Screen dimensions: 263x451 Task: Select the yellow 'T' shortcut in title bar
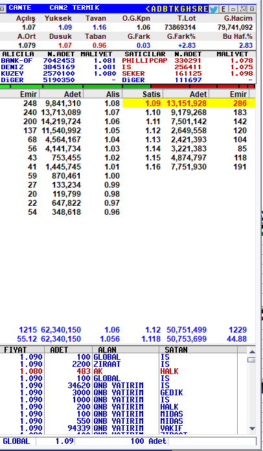[x=171, y=9]
